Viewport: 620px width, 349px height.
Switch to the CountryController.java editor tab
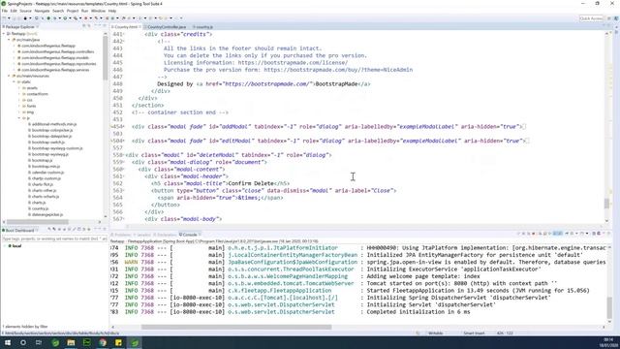tap(166, 27)
